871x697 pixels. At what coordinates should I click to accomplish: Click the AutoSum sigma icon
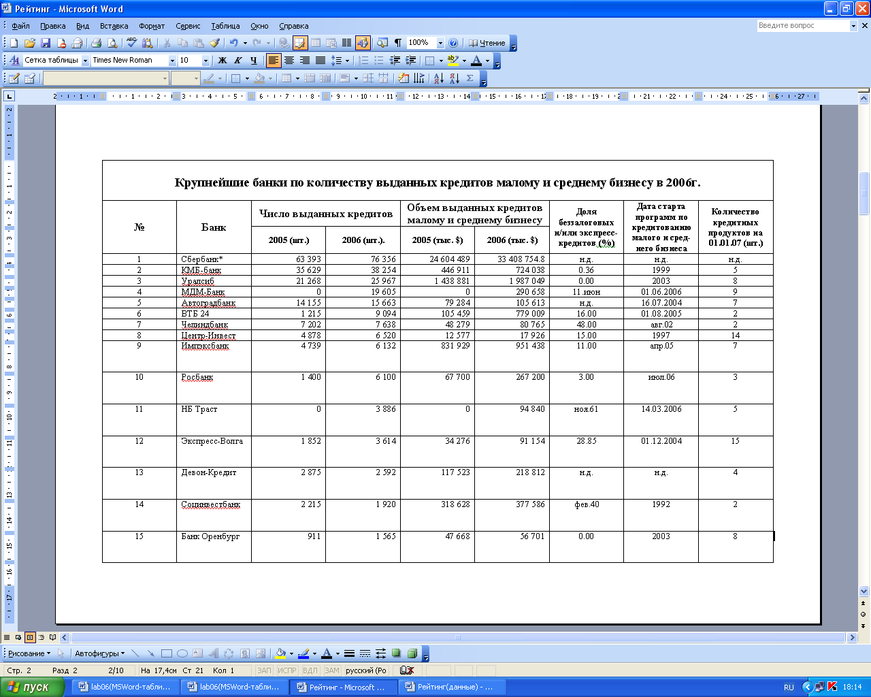[470, 78]
